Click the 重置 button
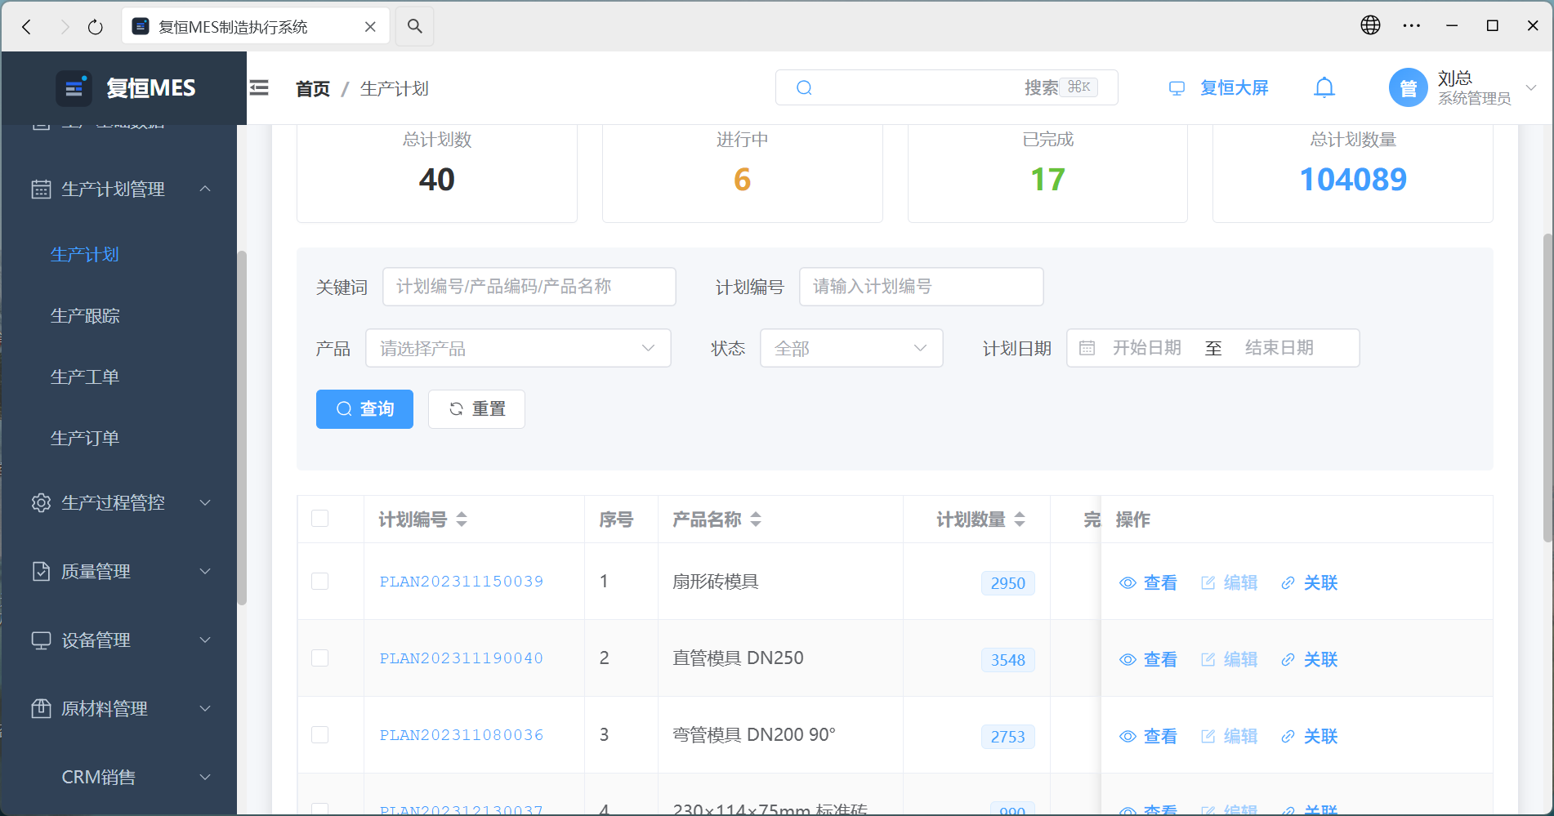The width and height of the screenshot is (1554, 816). click(x=476, y=409)
